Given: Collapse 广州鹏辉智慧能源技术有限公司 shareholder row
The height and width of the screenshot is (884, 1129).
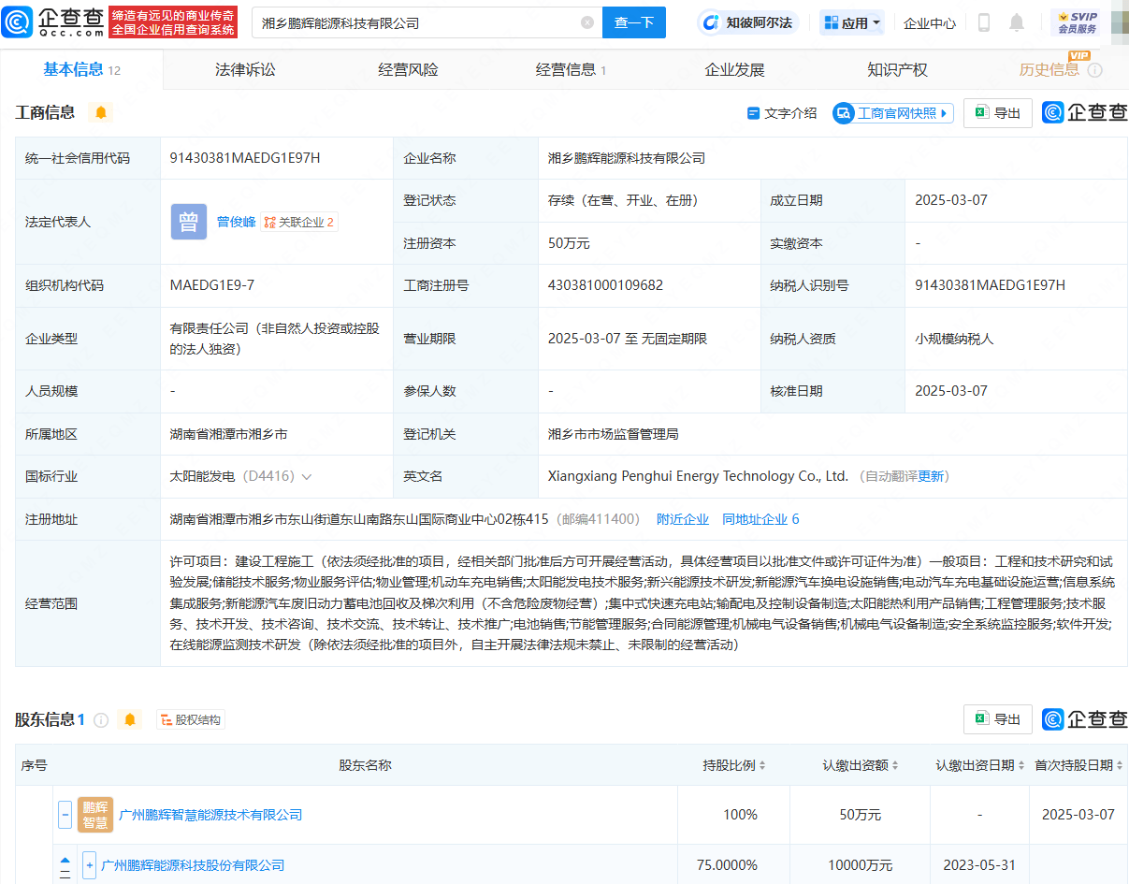Looking at the screenshot, I should click(x=65, y=815).
